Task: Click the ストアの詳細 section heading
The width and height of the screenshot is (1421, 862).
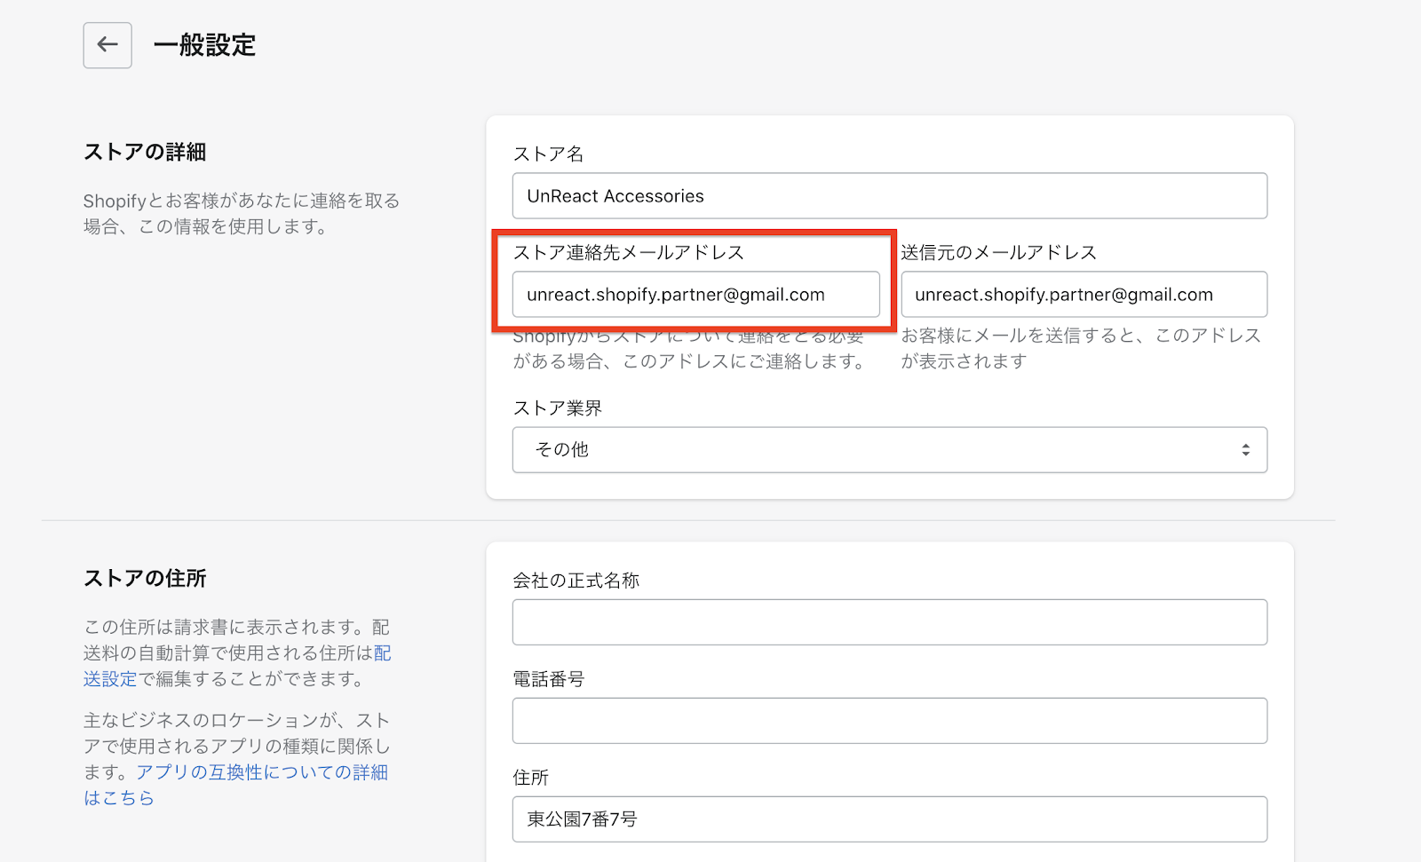Action: 145,153
